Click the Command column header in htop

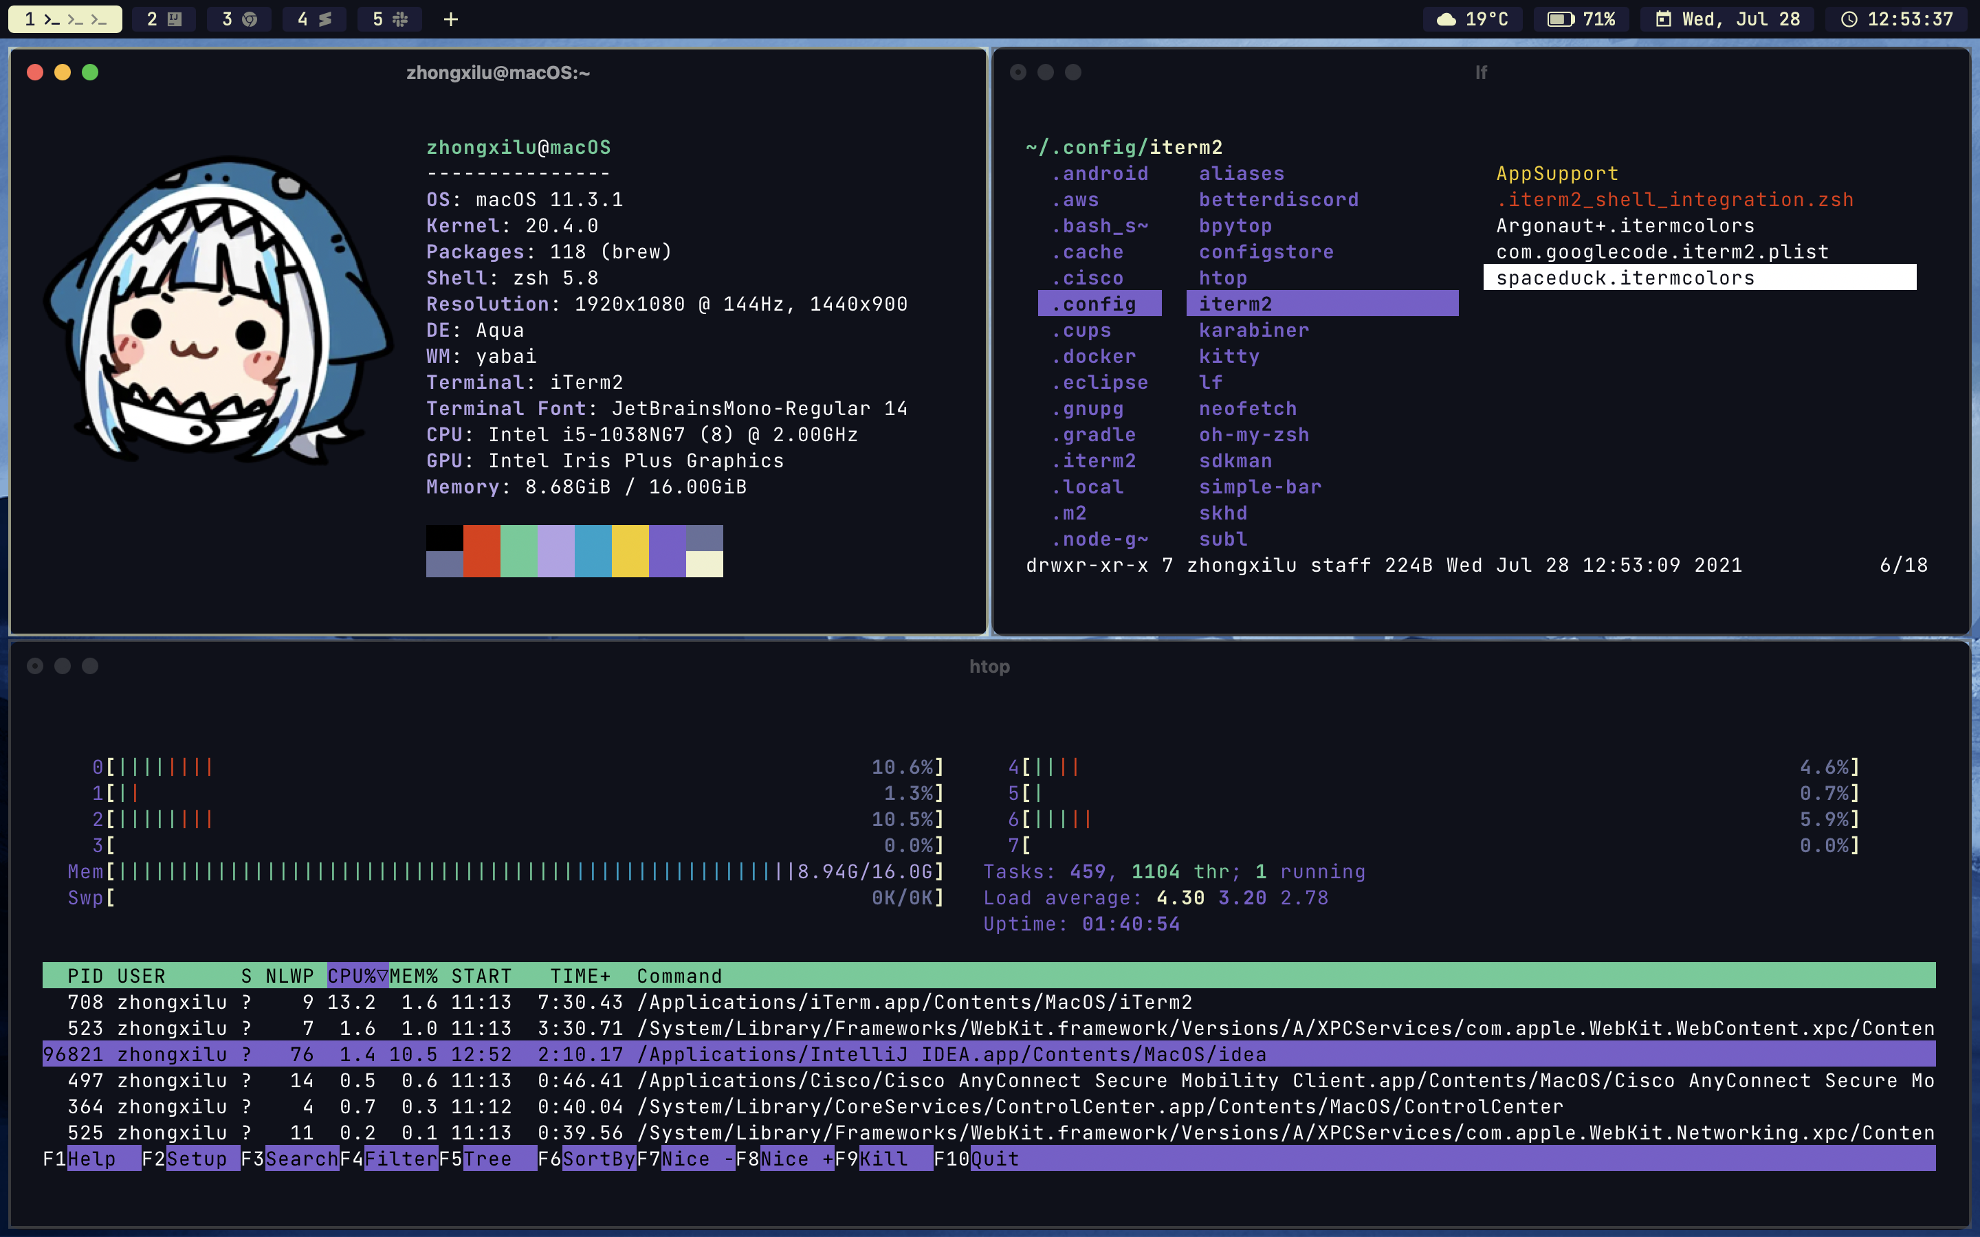(x=679, y=976)
